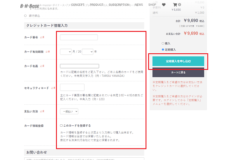232x160 pixels.
Task: Select the 銀行振込 radio option
Action: click(25, 16)
